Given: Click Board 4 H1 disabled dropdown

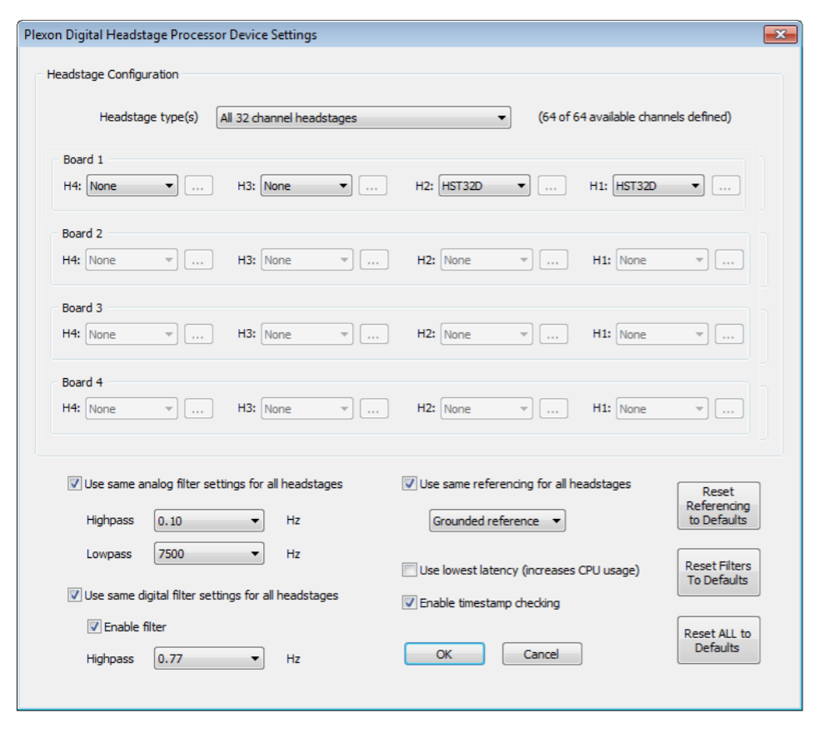Looking at the screenshot, I should point(662,409).
